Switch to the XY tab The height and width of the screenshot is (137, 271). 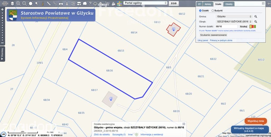[200, 4]
